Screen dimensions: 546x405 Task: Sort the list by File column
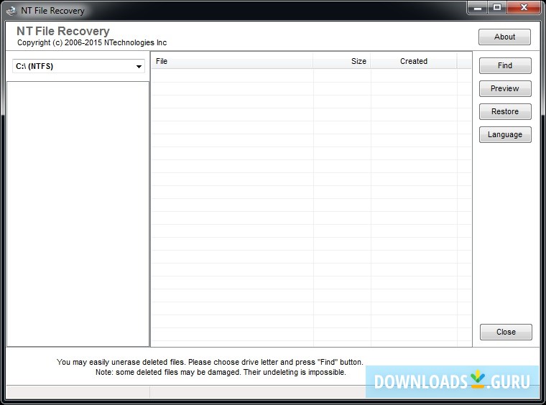pos(232,61)
